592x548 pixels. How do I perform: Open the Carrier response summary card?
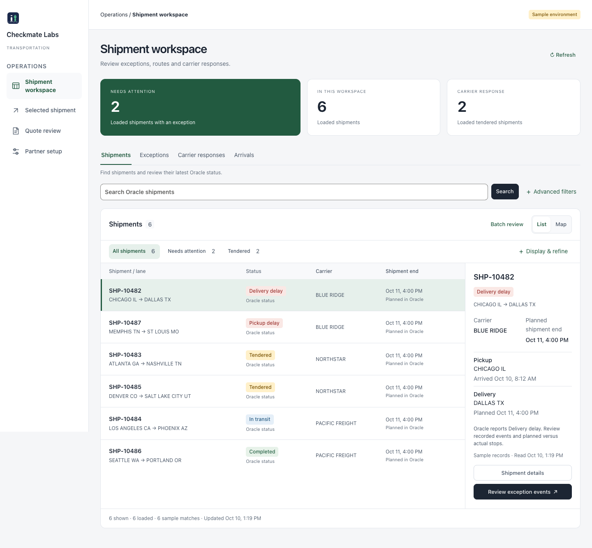coord(513,107)
